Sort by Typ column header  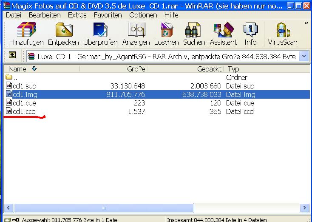point(267,69)
